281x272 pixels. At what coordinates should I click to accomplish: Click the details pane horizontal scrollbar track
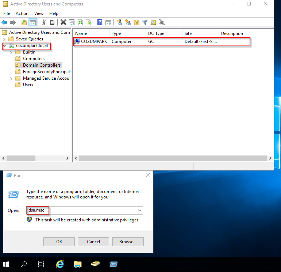(x=173, y=158)
